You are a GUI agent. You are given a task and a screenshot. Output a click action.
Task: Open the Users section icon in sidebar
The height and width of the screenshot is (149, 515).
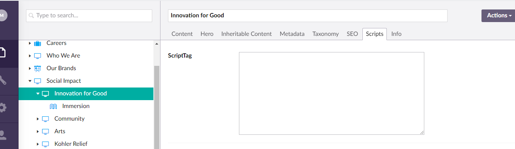point(2,135)
